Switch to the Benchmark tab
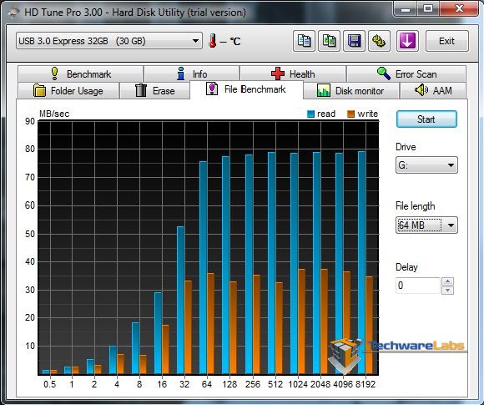Screen dimensions: 484x405 tap(81, 73)
